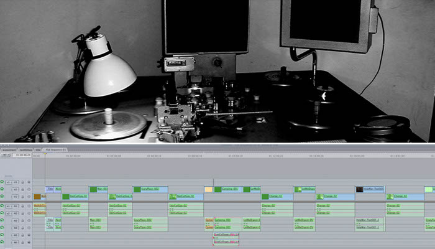Lock the V2 video track
Screen dimensions: 435x249
[x=22, y=189]
